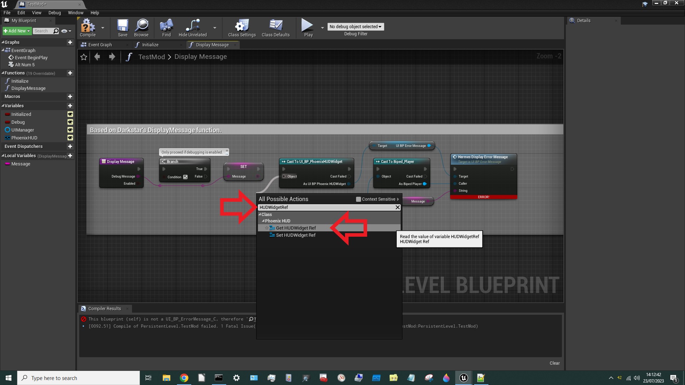685x385 pixels.
Task: Bookmark graph with the star icon
Action: pos(84,57)
